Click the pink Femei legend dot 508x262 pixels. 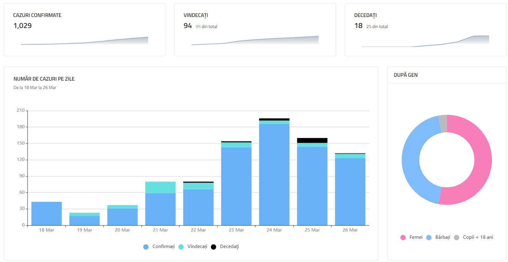[x=403, y=238]
